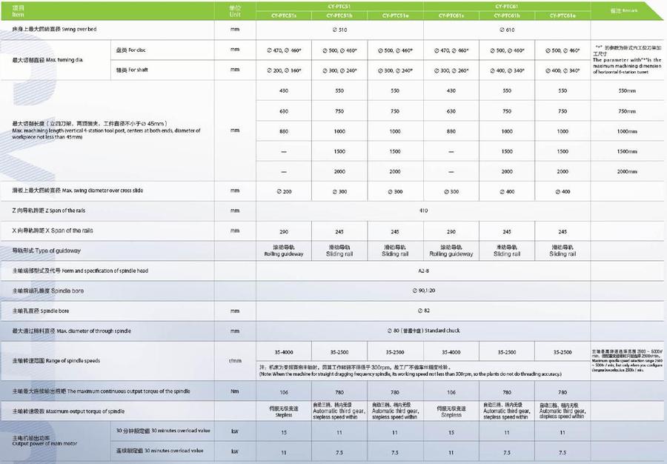Click the Unit header cell
Screen dimensions: 667x464
[x=235, y=11]
